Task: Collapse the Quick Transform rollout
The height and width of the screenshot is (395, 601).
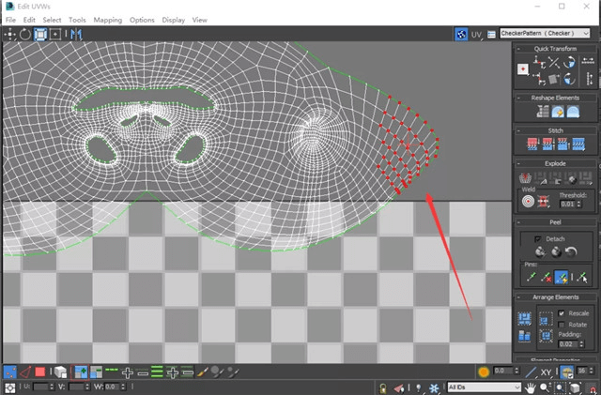Action: pyautogui.click(x=518, y=49)
